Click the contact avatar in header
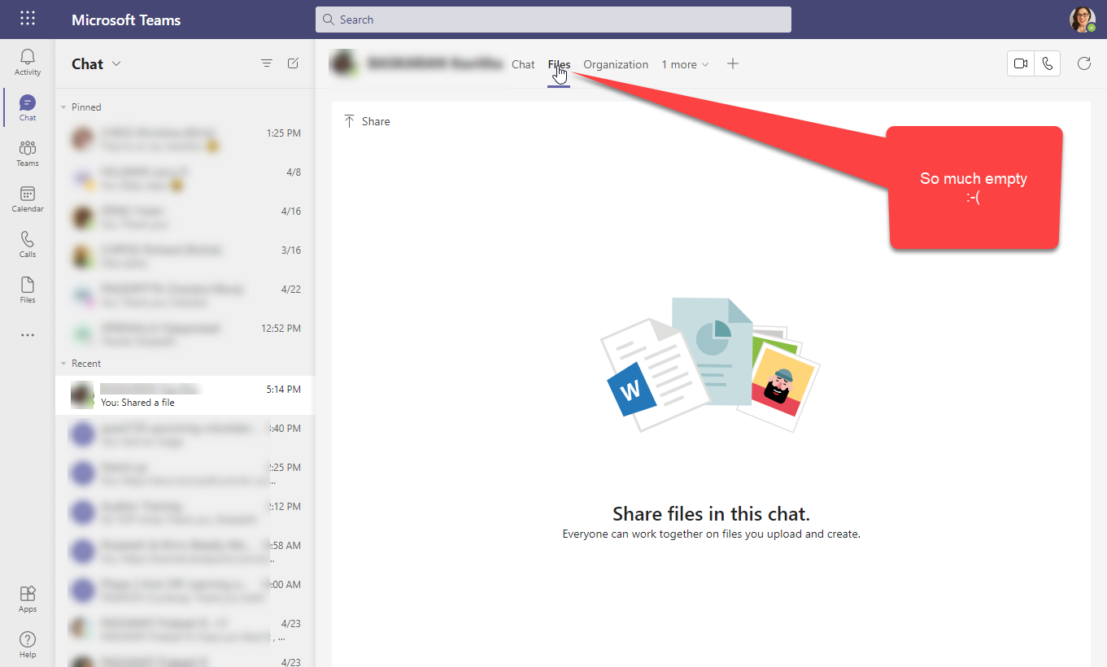This screenshot has width=1107, height=667. [343, 63]
